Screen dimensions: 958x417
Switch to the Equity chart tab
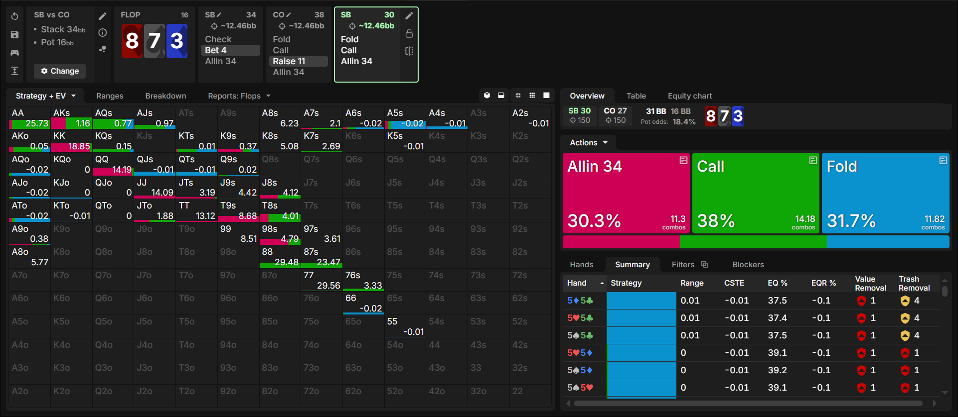pyautogui.click(x=690, y=96)
